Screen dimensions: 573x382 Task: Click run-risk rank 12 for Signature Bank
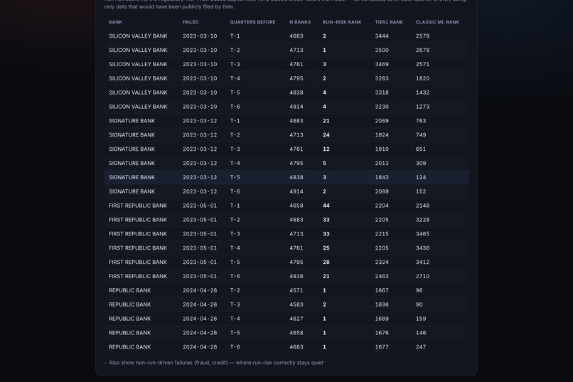326,149
